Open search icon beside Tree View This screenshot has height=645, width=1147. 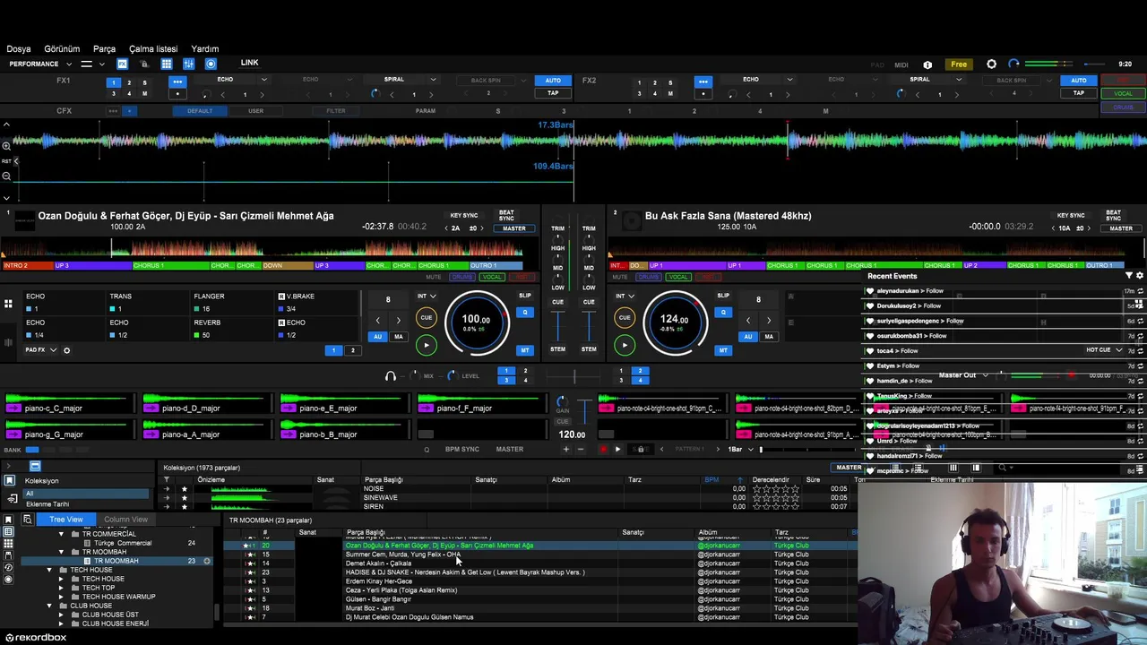coord(28,520)
